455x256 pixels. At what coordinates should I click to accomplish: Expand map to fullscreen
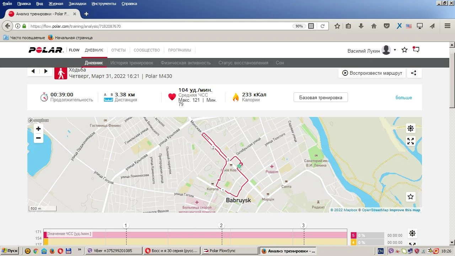411,141
